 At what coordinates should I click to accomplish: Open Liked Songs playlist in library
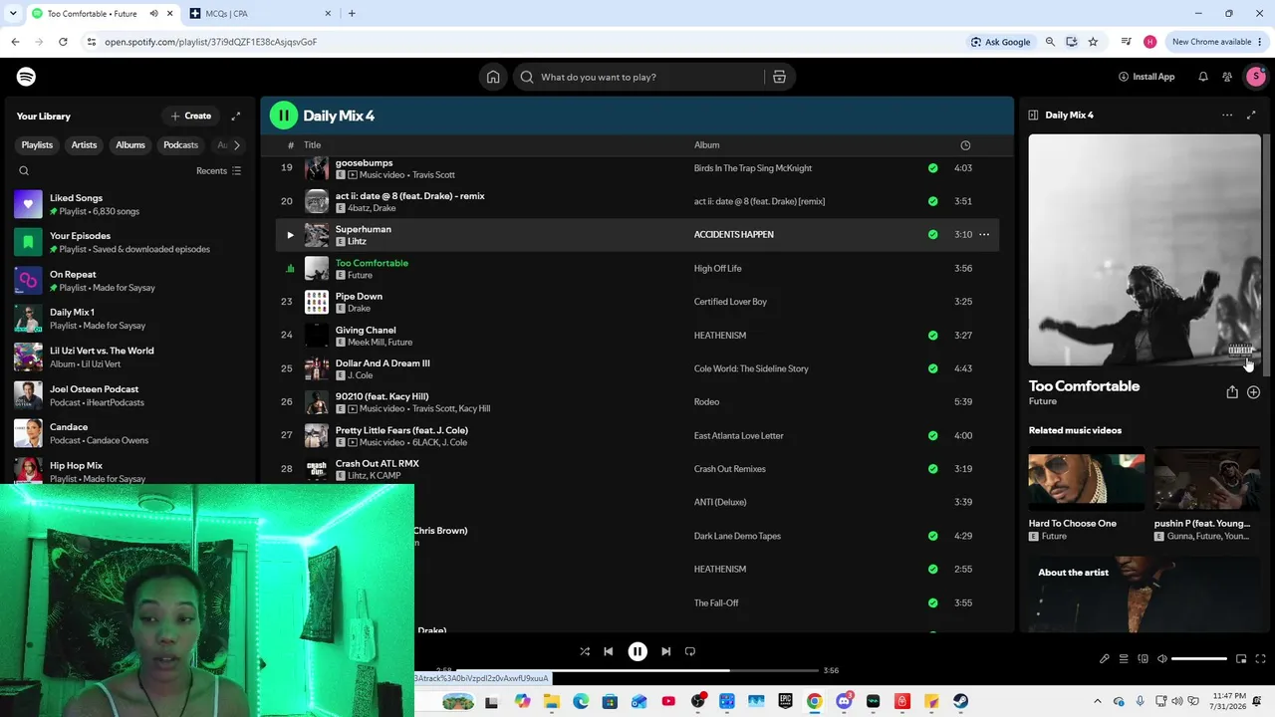[x=129, y=205]
